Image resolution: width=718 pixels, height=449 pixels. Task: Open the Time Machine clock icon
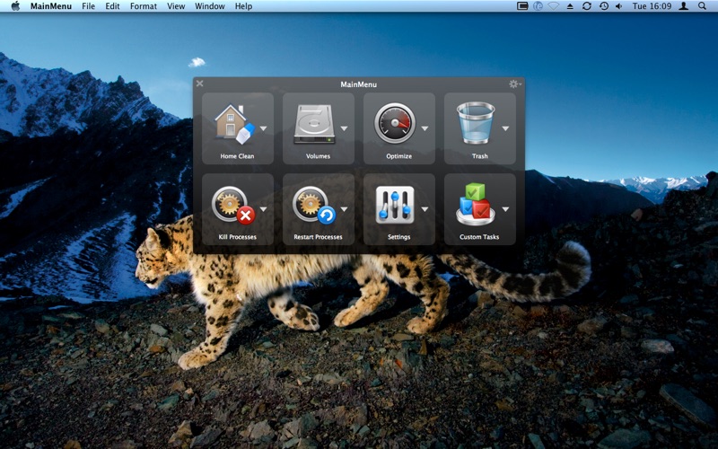coord(604,6)
